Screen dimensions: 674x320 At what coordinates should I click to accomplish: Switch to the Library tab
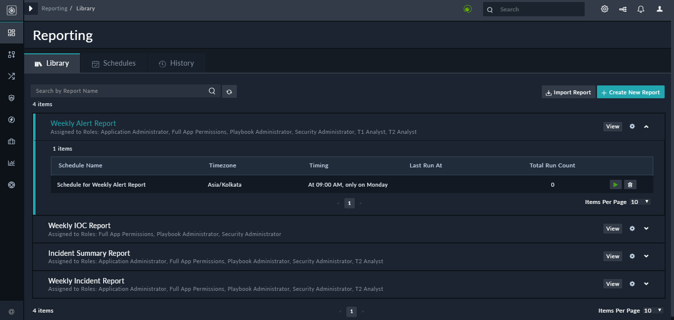[x=52, y=63]
